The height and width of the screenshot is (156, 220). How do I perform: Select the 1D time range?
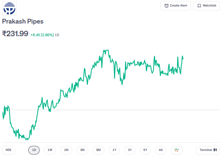pyautogui.click(x=34, y=150)
